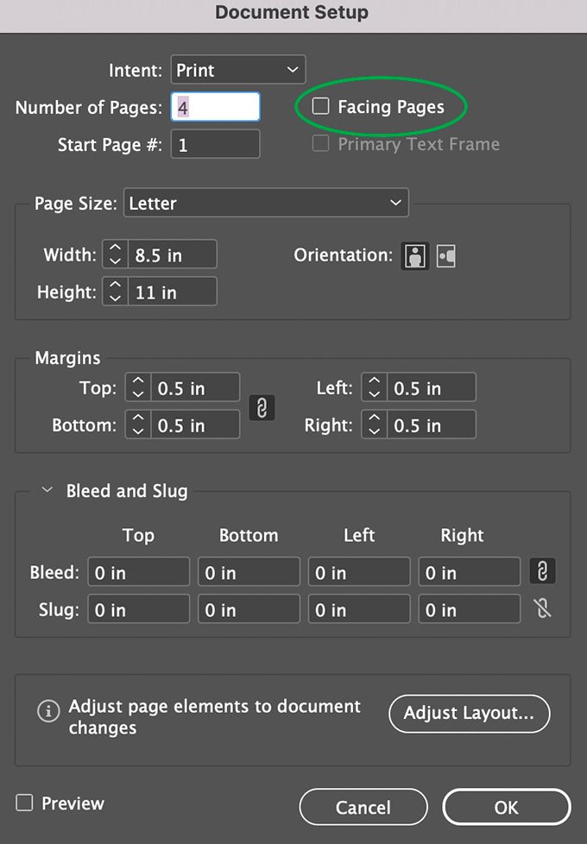Viewport: 587px width, 844px height.
Task: Select the Bleed Top value field
Action: [x=138, y=571]
